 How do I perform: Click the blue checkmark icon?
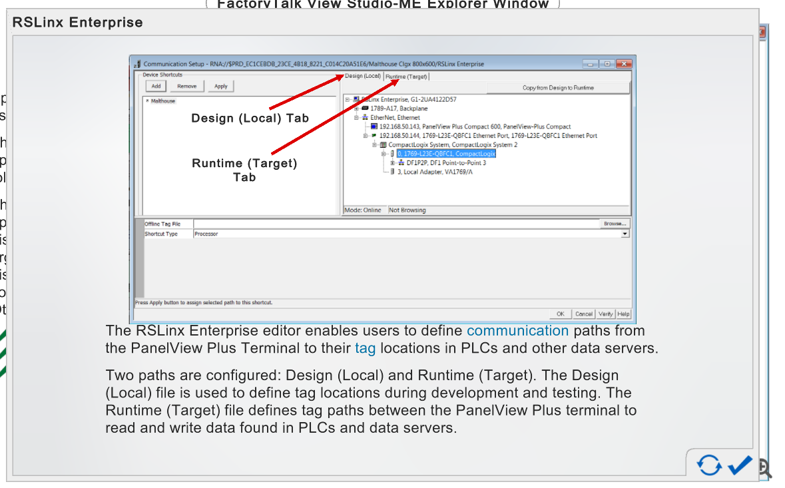pos(740,465)
